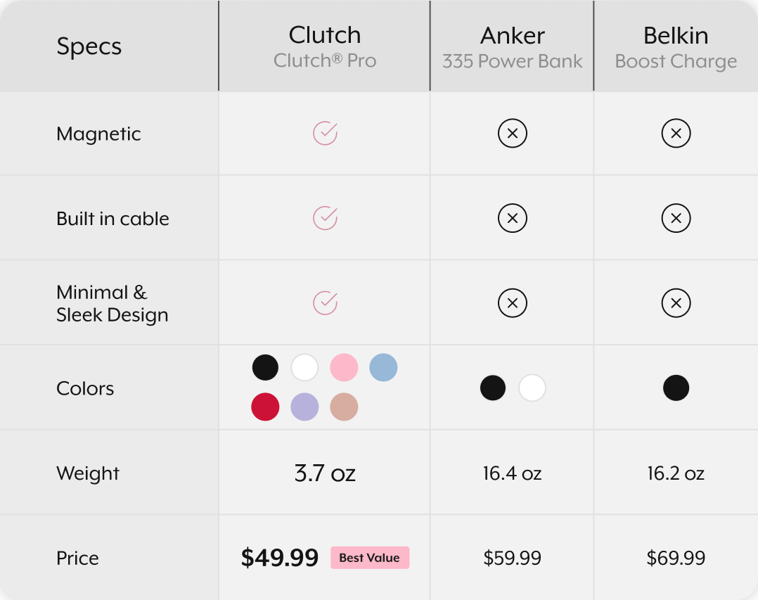
Task: Click the Clutch $49.99 price
Action: point(280,558)
